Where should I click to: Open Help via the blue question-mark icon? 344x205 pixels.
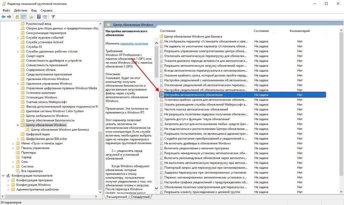pyautogui.click(x=39, y=17)
